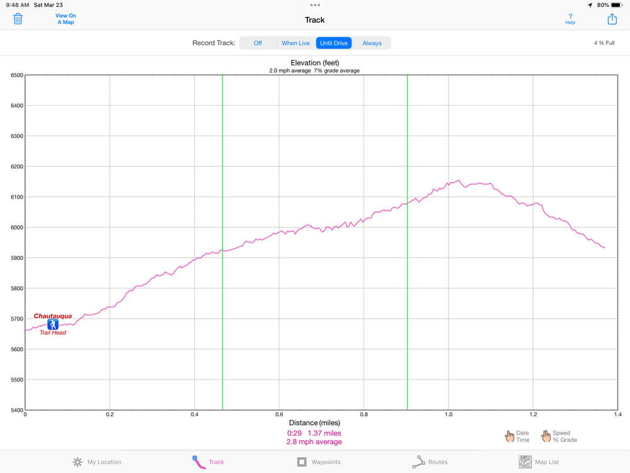Open the Help question mark
Image resolution: width=630 pixels, height=473 pixels.
click(570, 19)
